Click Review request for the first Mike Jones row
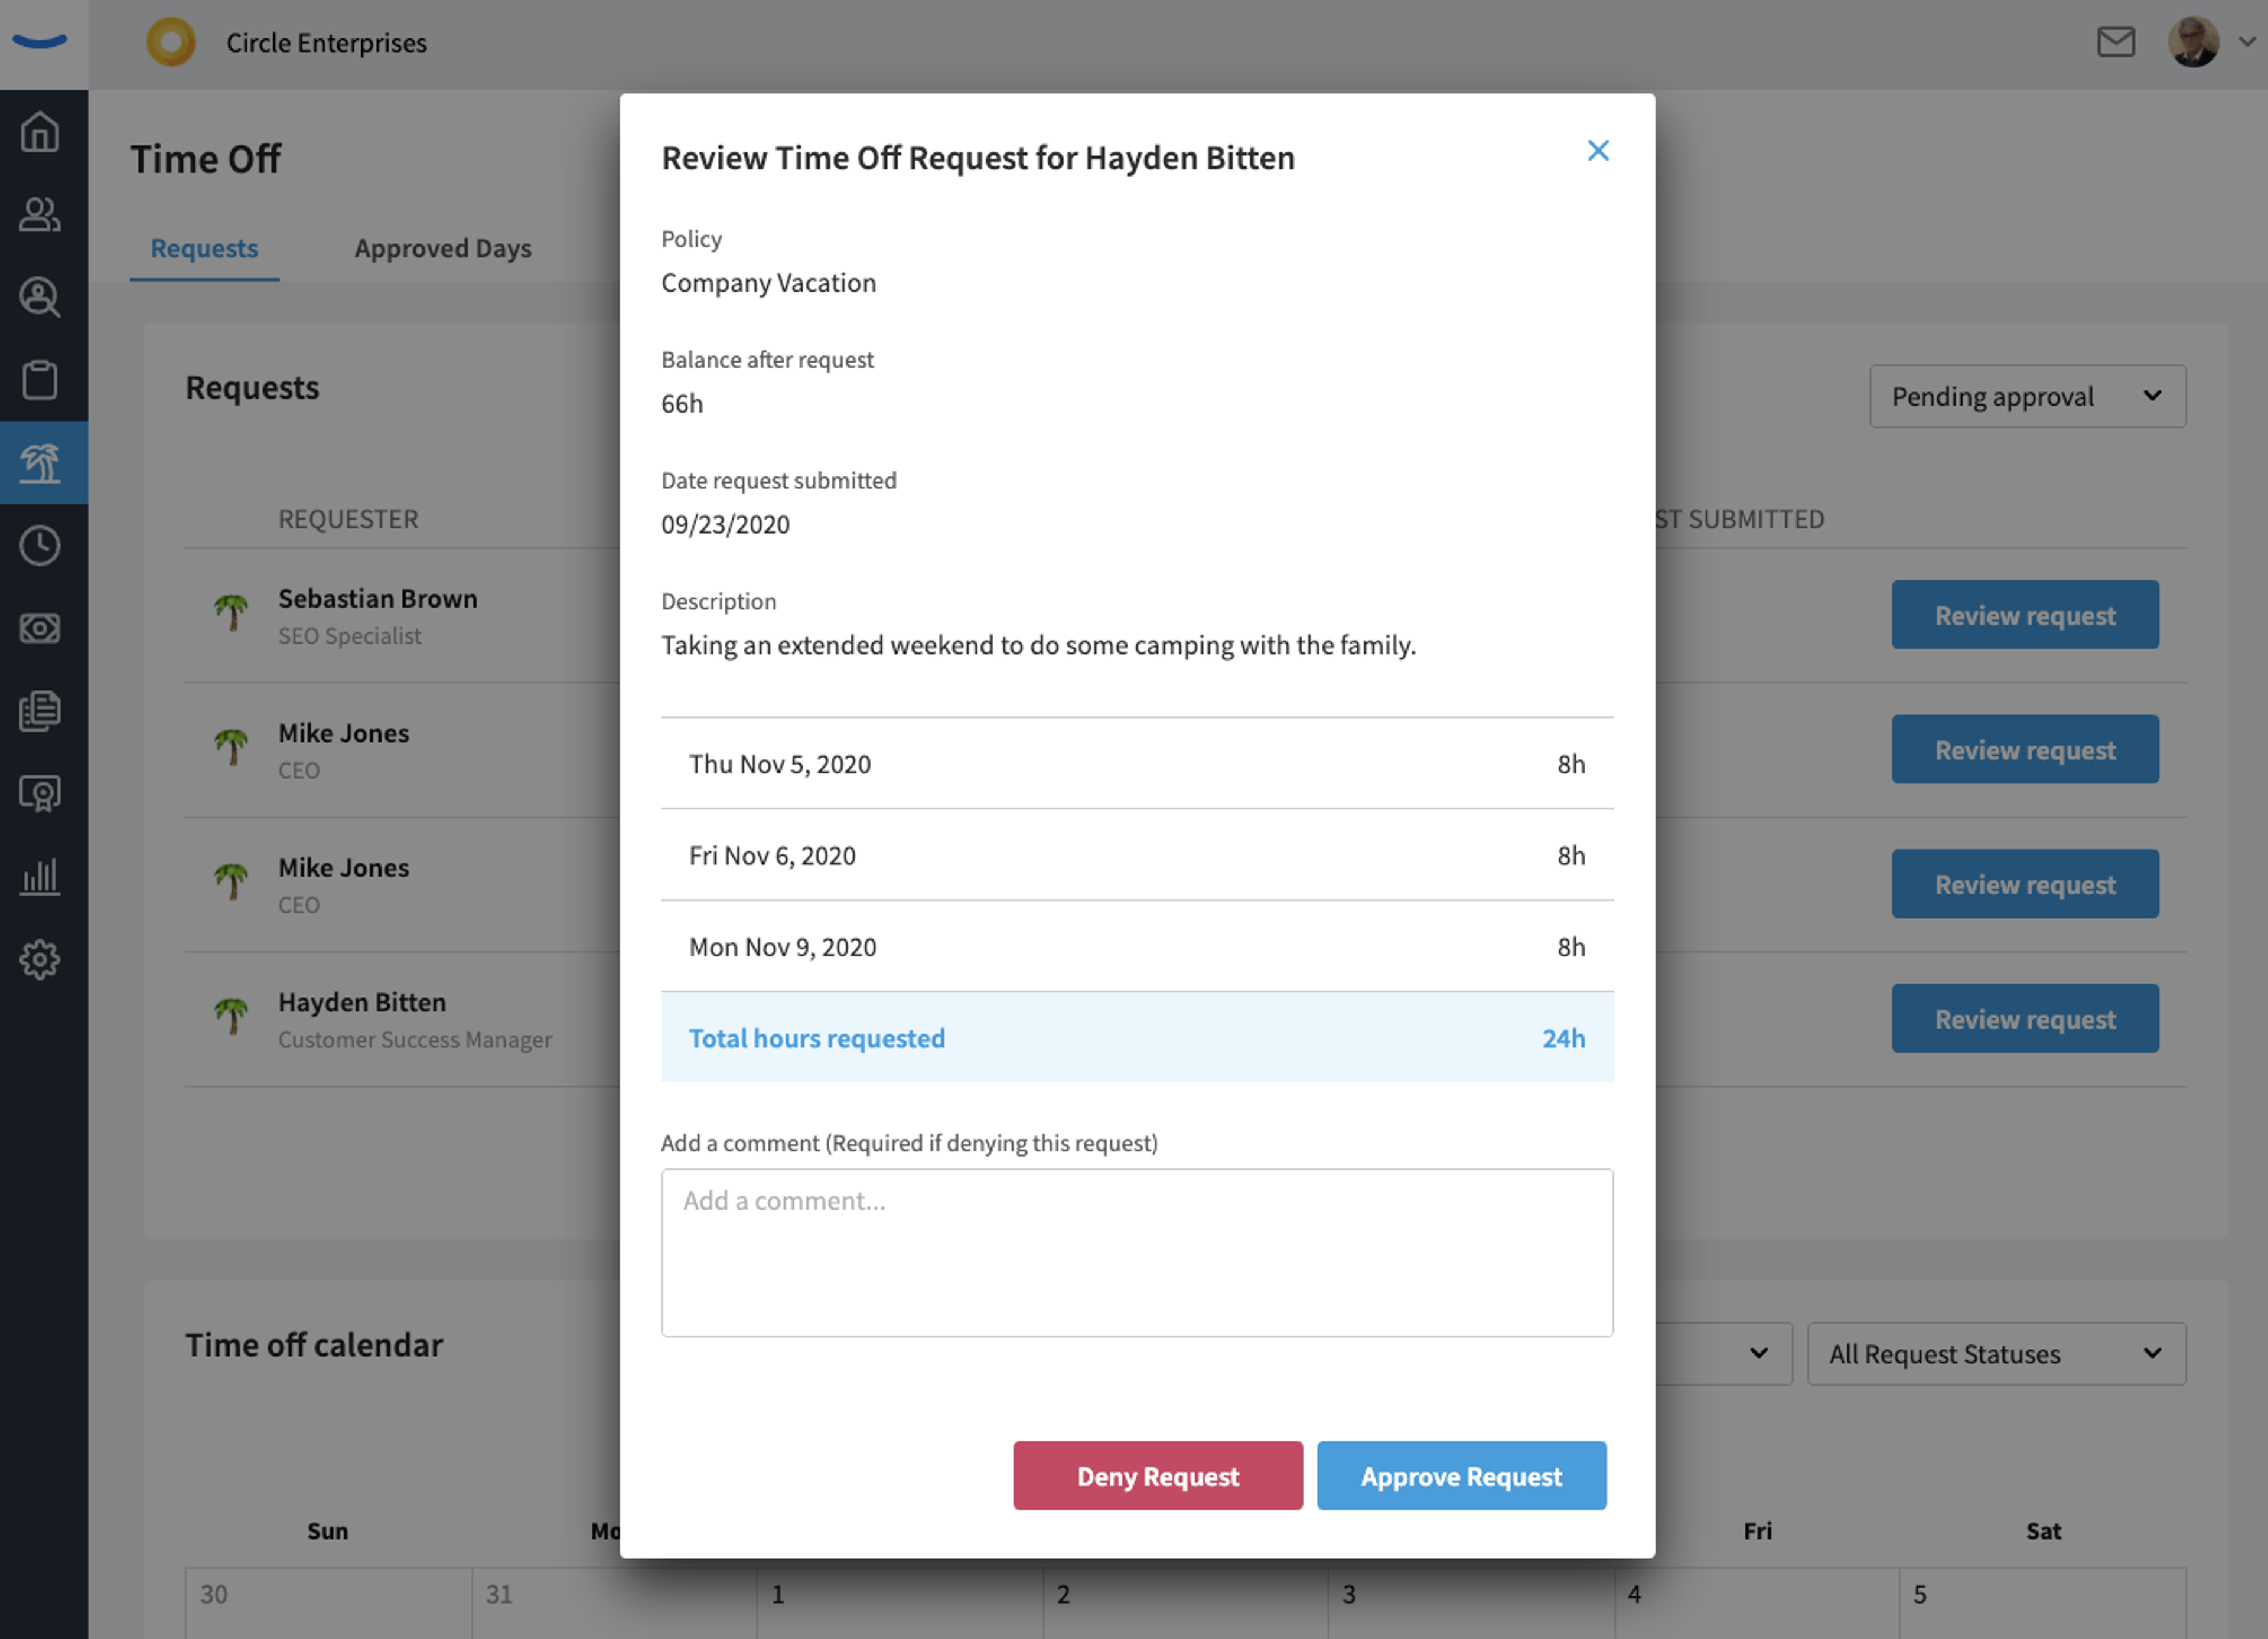Viewport: 2268px width, 1639px height. click(2024, 750)
